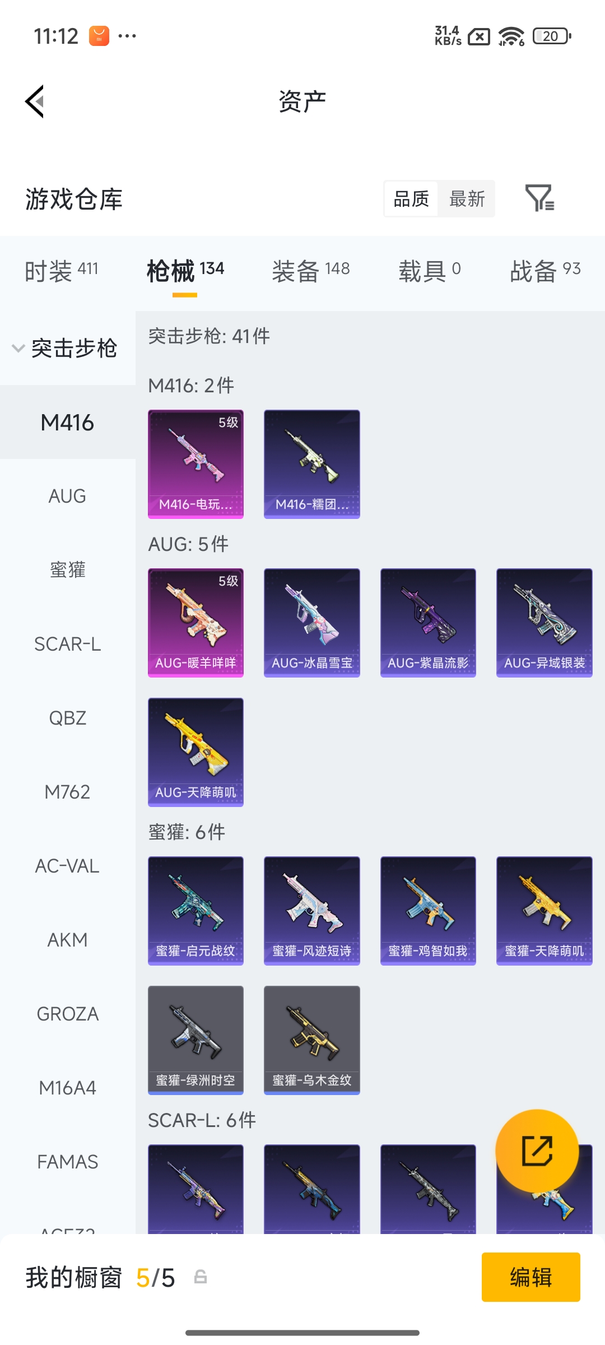Image resolution: width=605 pixels, height=1345 pixels.
Task: Tap the orange share floating button
Action: (x=537, y=1151)
